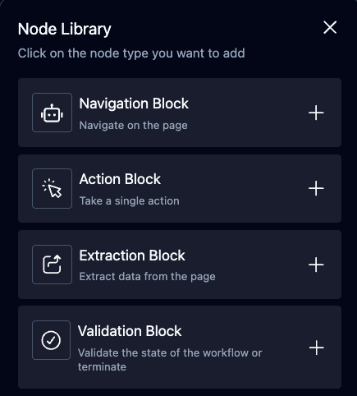Click the checkmark circle icon for Validation Block
The width and height of the screenshot is (357, 396).
click(x=51, y=340)
